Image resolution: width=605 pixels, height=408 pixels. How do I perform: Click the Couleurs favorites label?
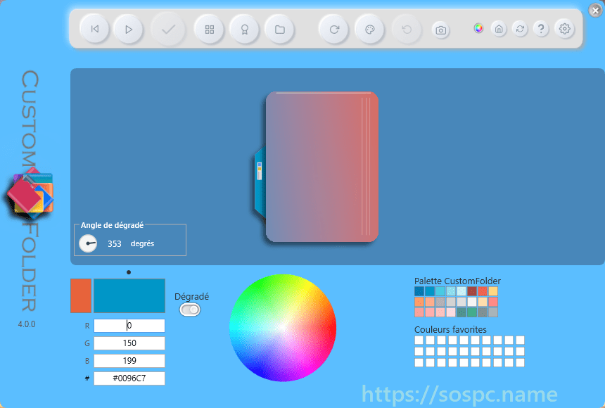450,330
